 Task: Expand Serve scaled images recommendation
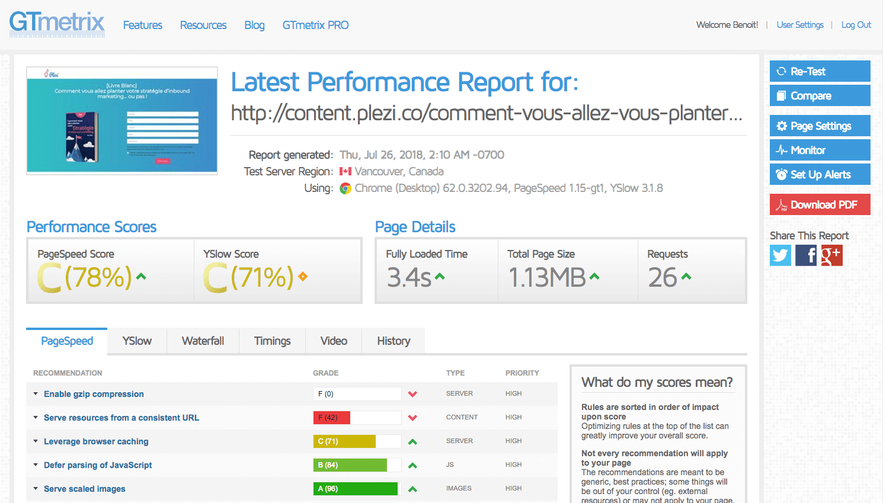pos(85,489)
